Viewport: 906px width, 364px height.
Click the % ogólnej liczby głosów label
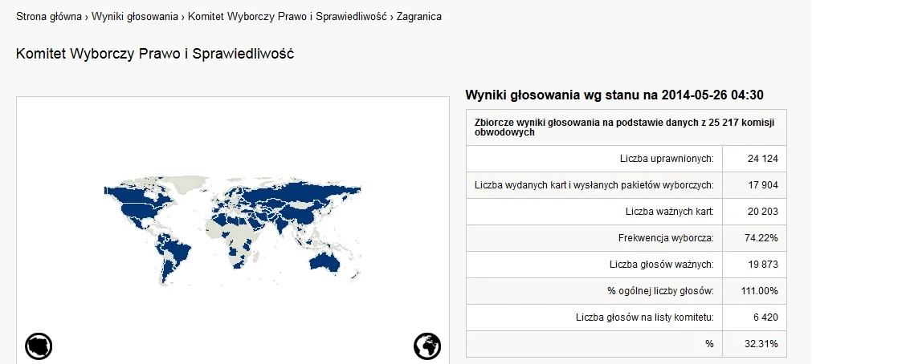pyautogui.click(x=660, y=291)
